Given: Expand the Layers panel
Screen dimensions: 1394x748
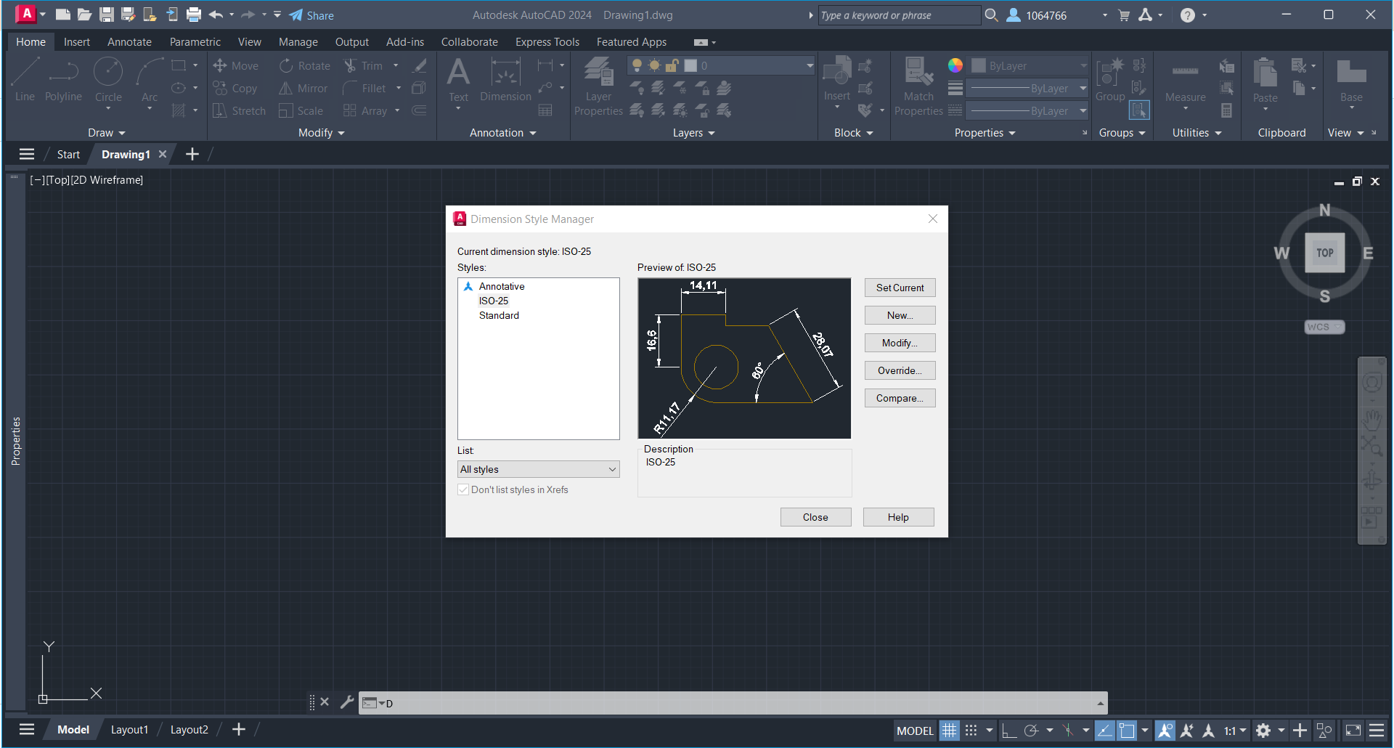Looking at the screenshot, I should [693, 133].
